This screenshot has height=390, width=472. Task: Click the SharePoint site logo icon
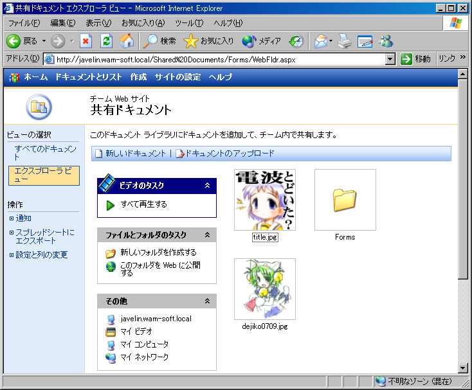tap(14, 77)
